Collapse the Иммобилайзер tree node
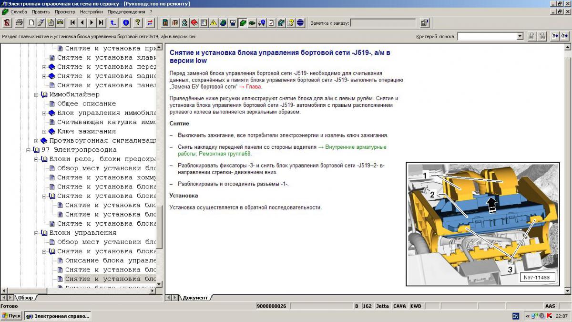The width and height of the screenshot is (572, 322). (37, 94)
